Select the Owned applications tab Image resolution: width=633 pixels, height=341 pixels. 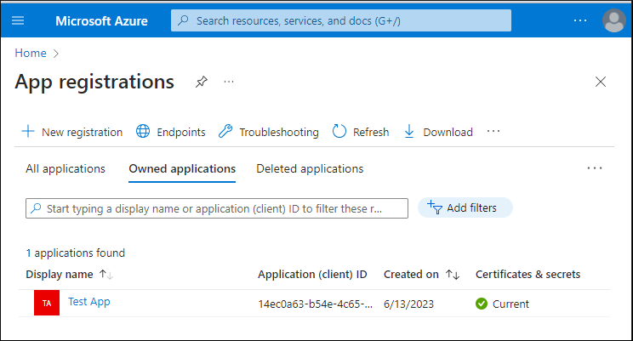click(x=182, y=168)
